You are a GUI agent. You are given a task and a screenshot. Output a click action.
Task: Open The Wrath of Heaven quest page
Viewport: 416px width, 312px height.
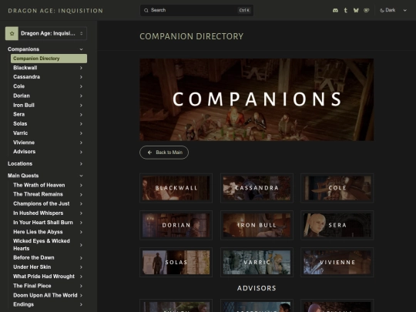click(x=39, y=185)
